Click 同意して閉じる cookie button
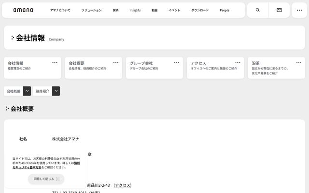309x193 pixels. [x=46, y=179]
